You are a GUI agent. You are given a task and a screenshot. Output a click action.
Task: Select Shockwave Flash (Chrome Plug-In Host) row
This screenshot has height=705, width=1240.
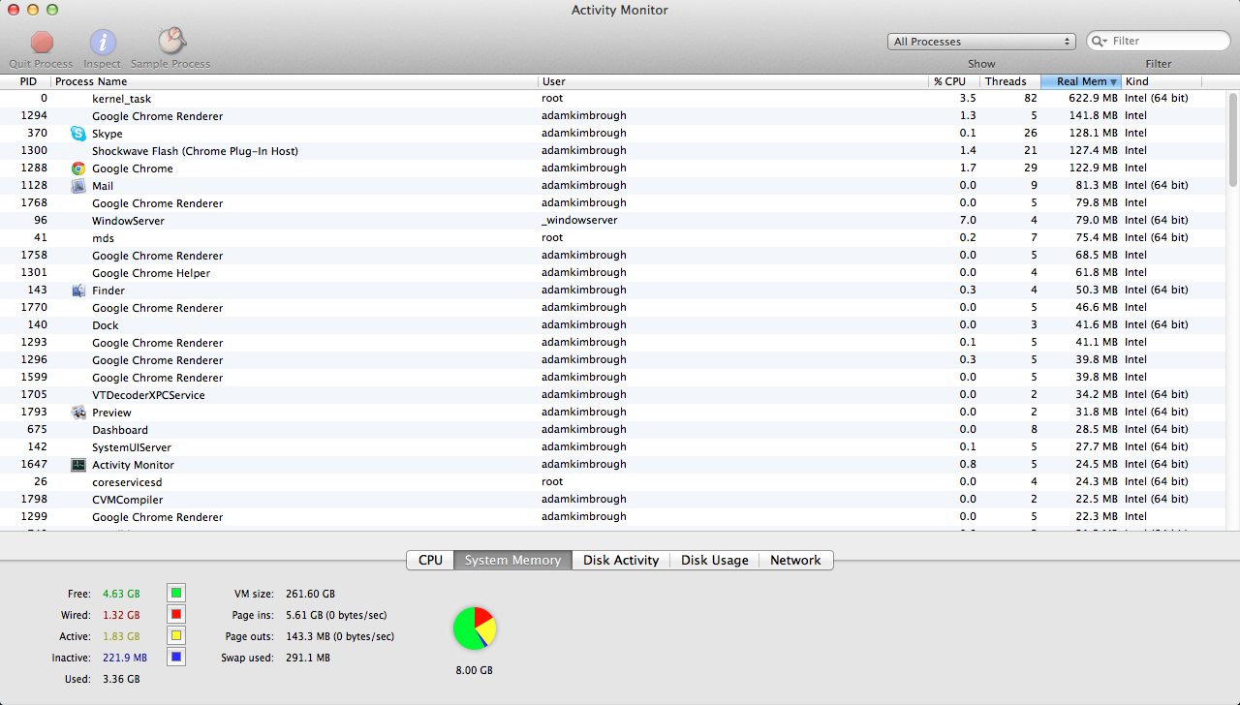click(x=613, y=151)
